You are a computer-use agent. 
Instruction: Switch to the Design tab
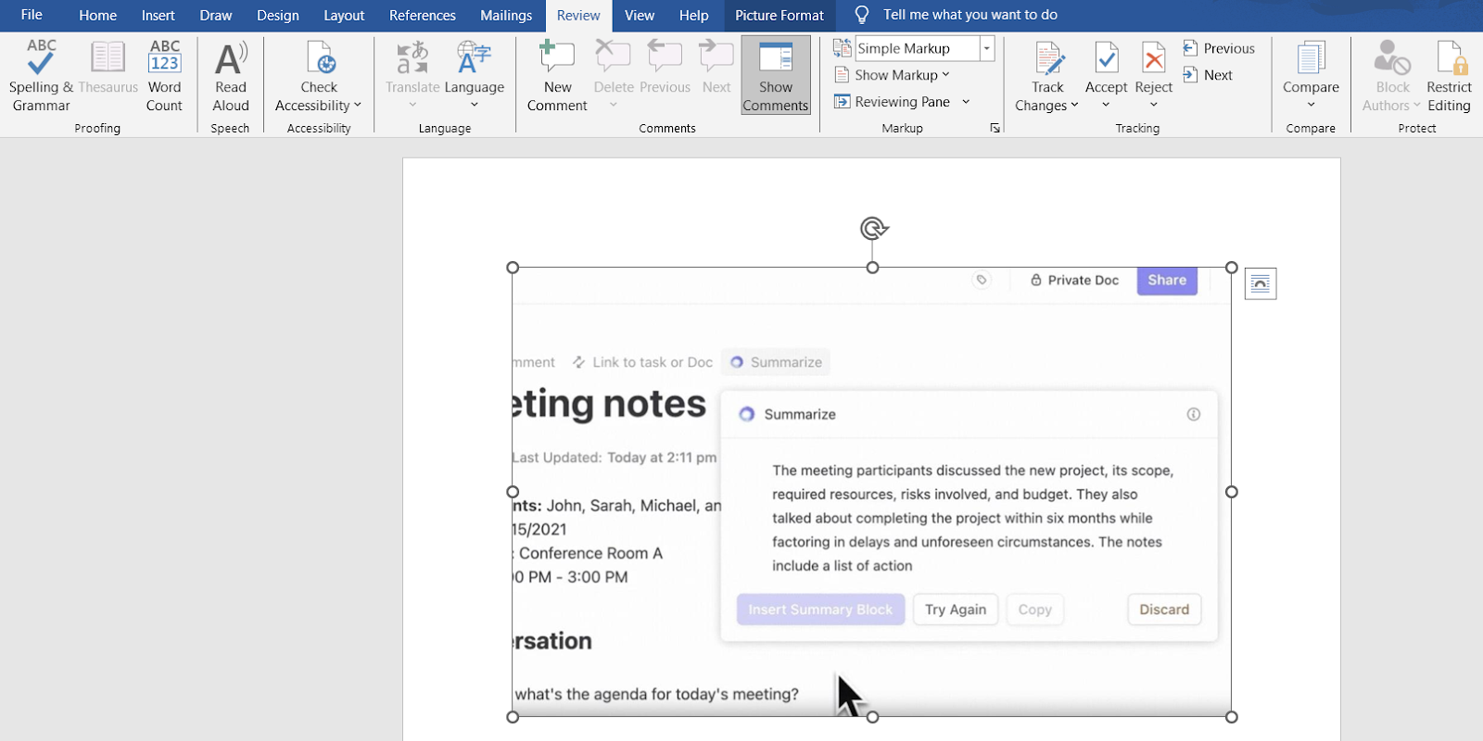277,15
